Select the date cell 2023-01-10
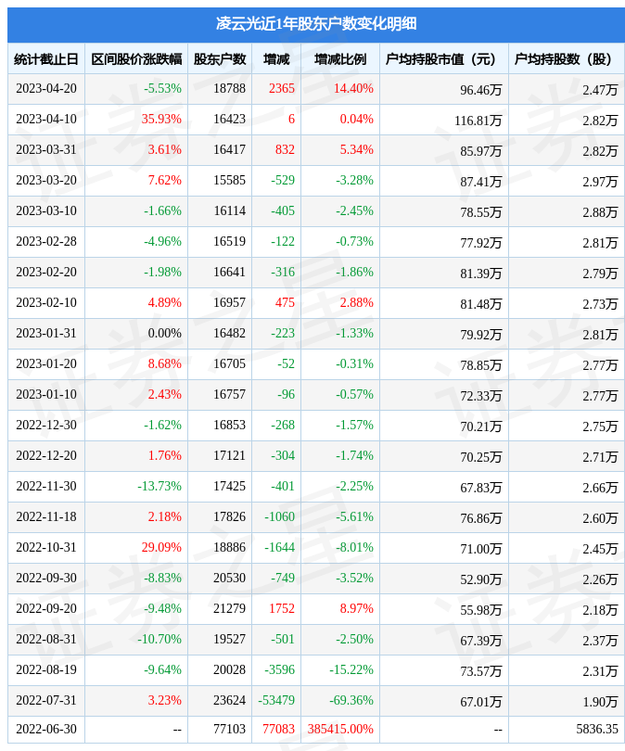This screenshot has height=751, width=625. pos(46,395)
